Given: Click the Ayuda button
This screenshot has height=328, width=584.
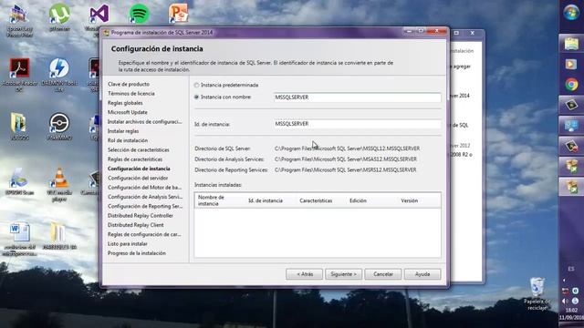Looking at the screenshot, I should click(x=422, y=274).
